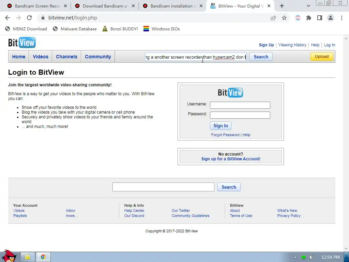Open the Chrome profile avatar icon
349x262 pixels.
tap(331, 18)
